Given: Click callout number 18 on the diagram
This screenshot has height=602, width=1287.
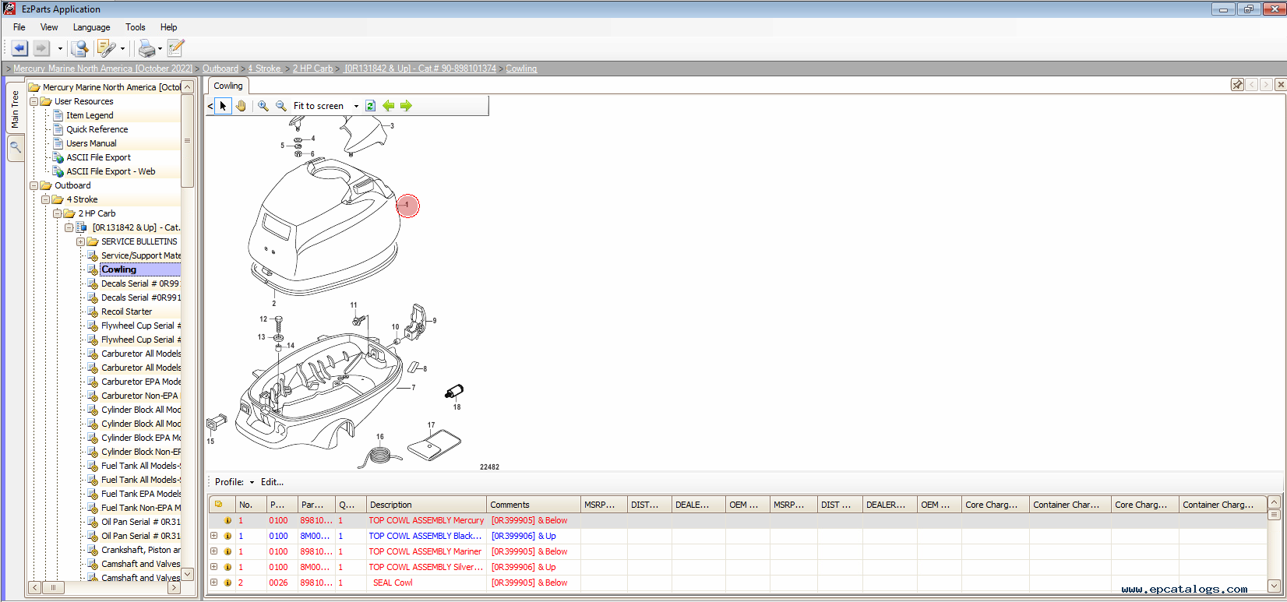Looking at the screenshot, I should point(457,407).
